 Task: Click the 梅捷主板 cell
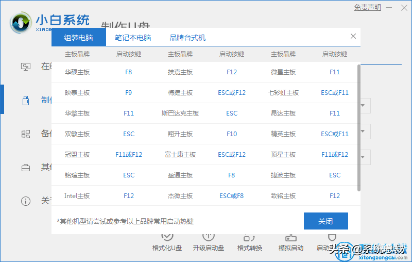180,93
